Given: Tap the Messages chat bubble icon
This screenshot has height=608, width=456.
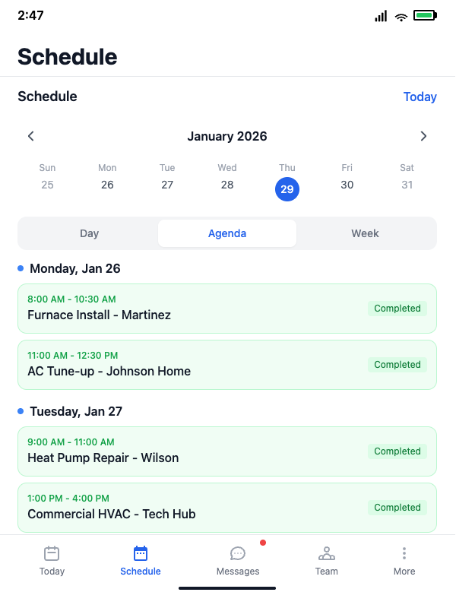Looking at the screenshot, I should [x=238, y=553].
